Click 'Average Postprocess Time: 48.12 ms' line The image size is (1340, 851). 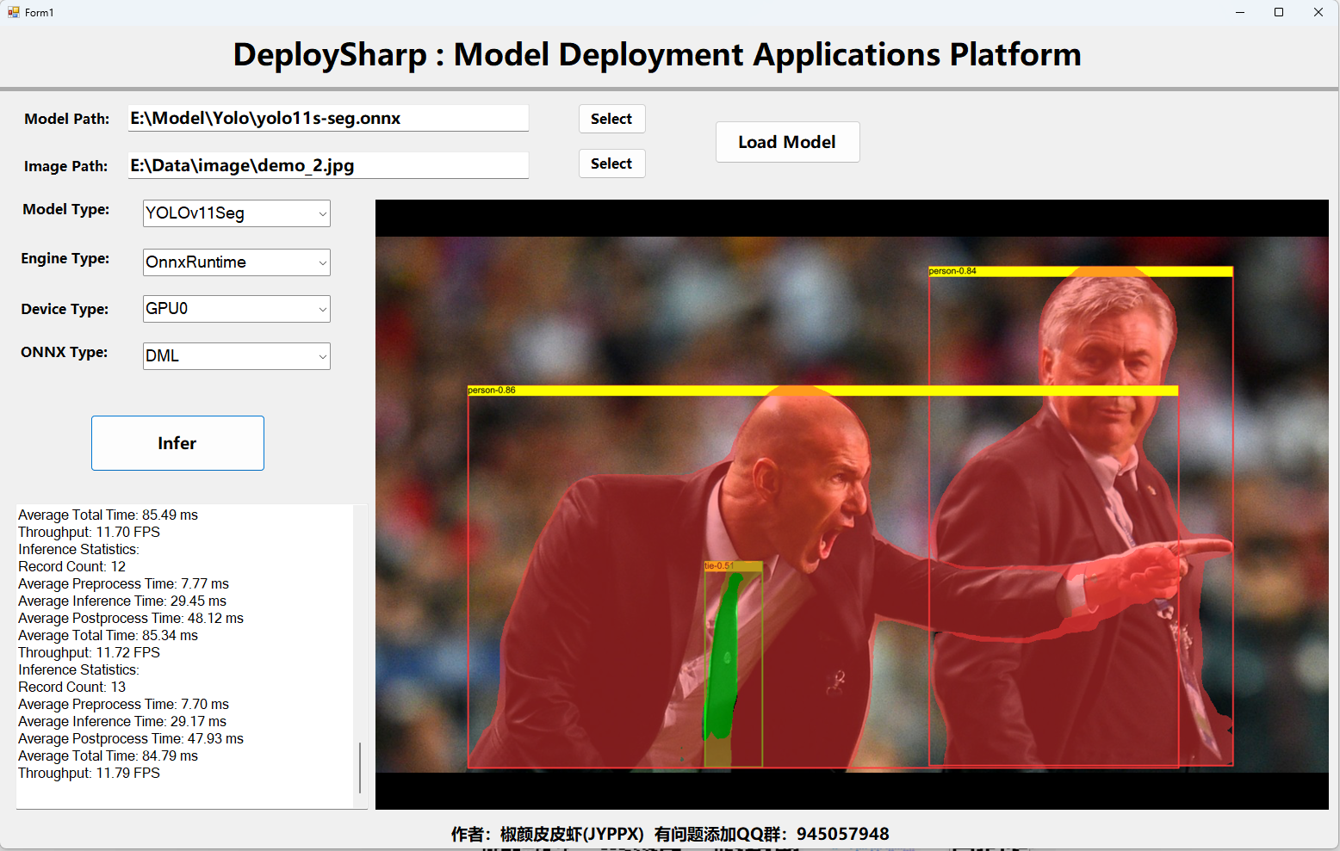click(x=131, y=618)
